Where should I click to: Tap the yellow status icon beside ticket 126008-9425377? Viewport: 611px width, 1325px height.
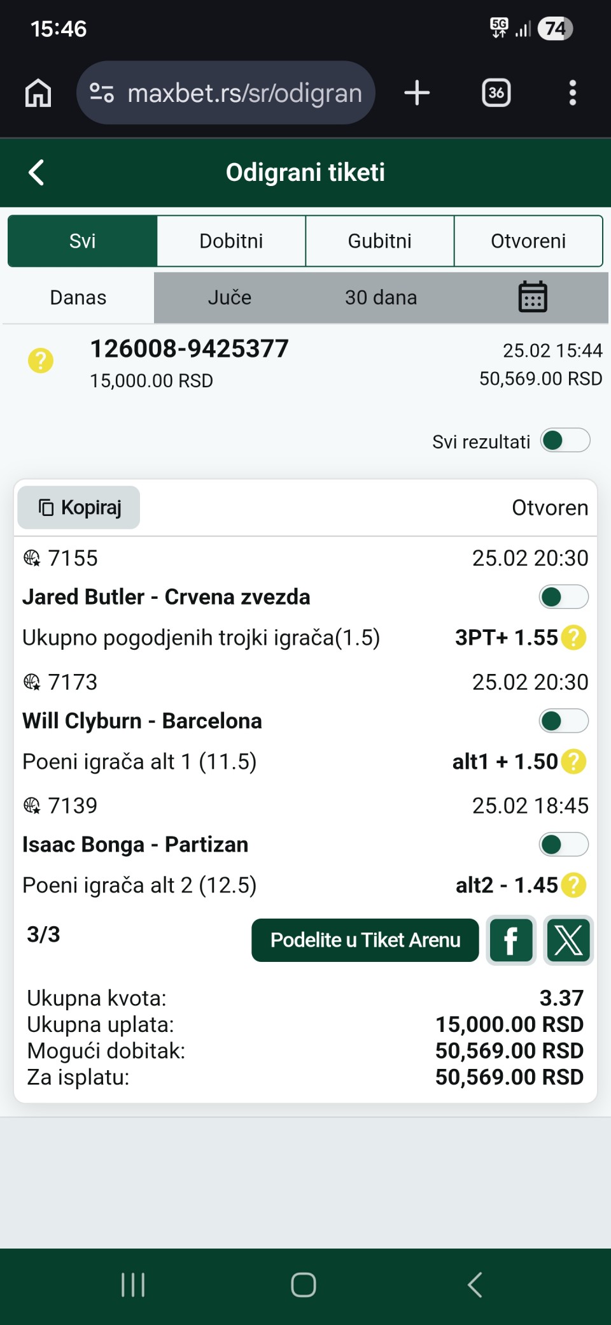41,361
